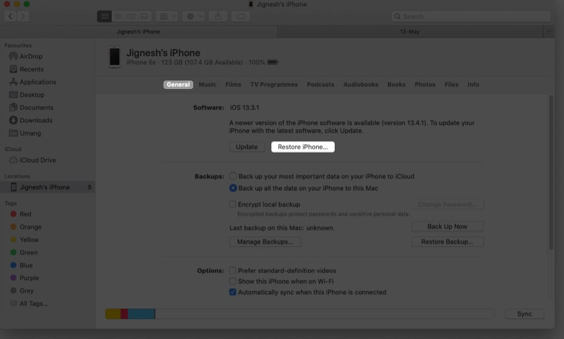Check Show this iPhone when on Wi-Fi

233,281
